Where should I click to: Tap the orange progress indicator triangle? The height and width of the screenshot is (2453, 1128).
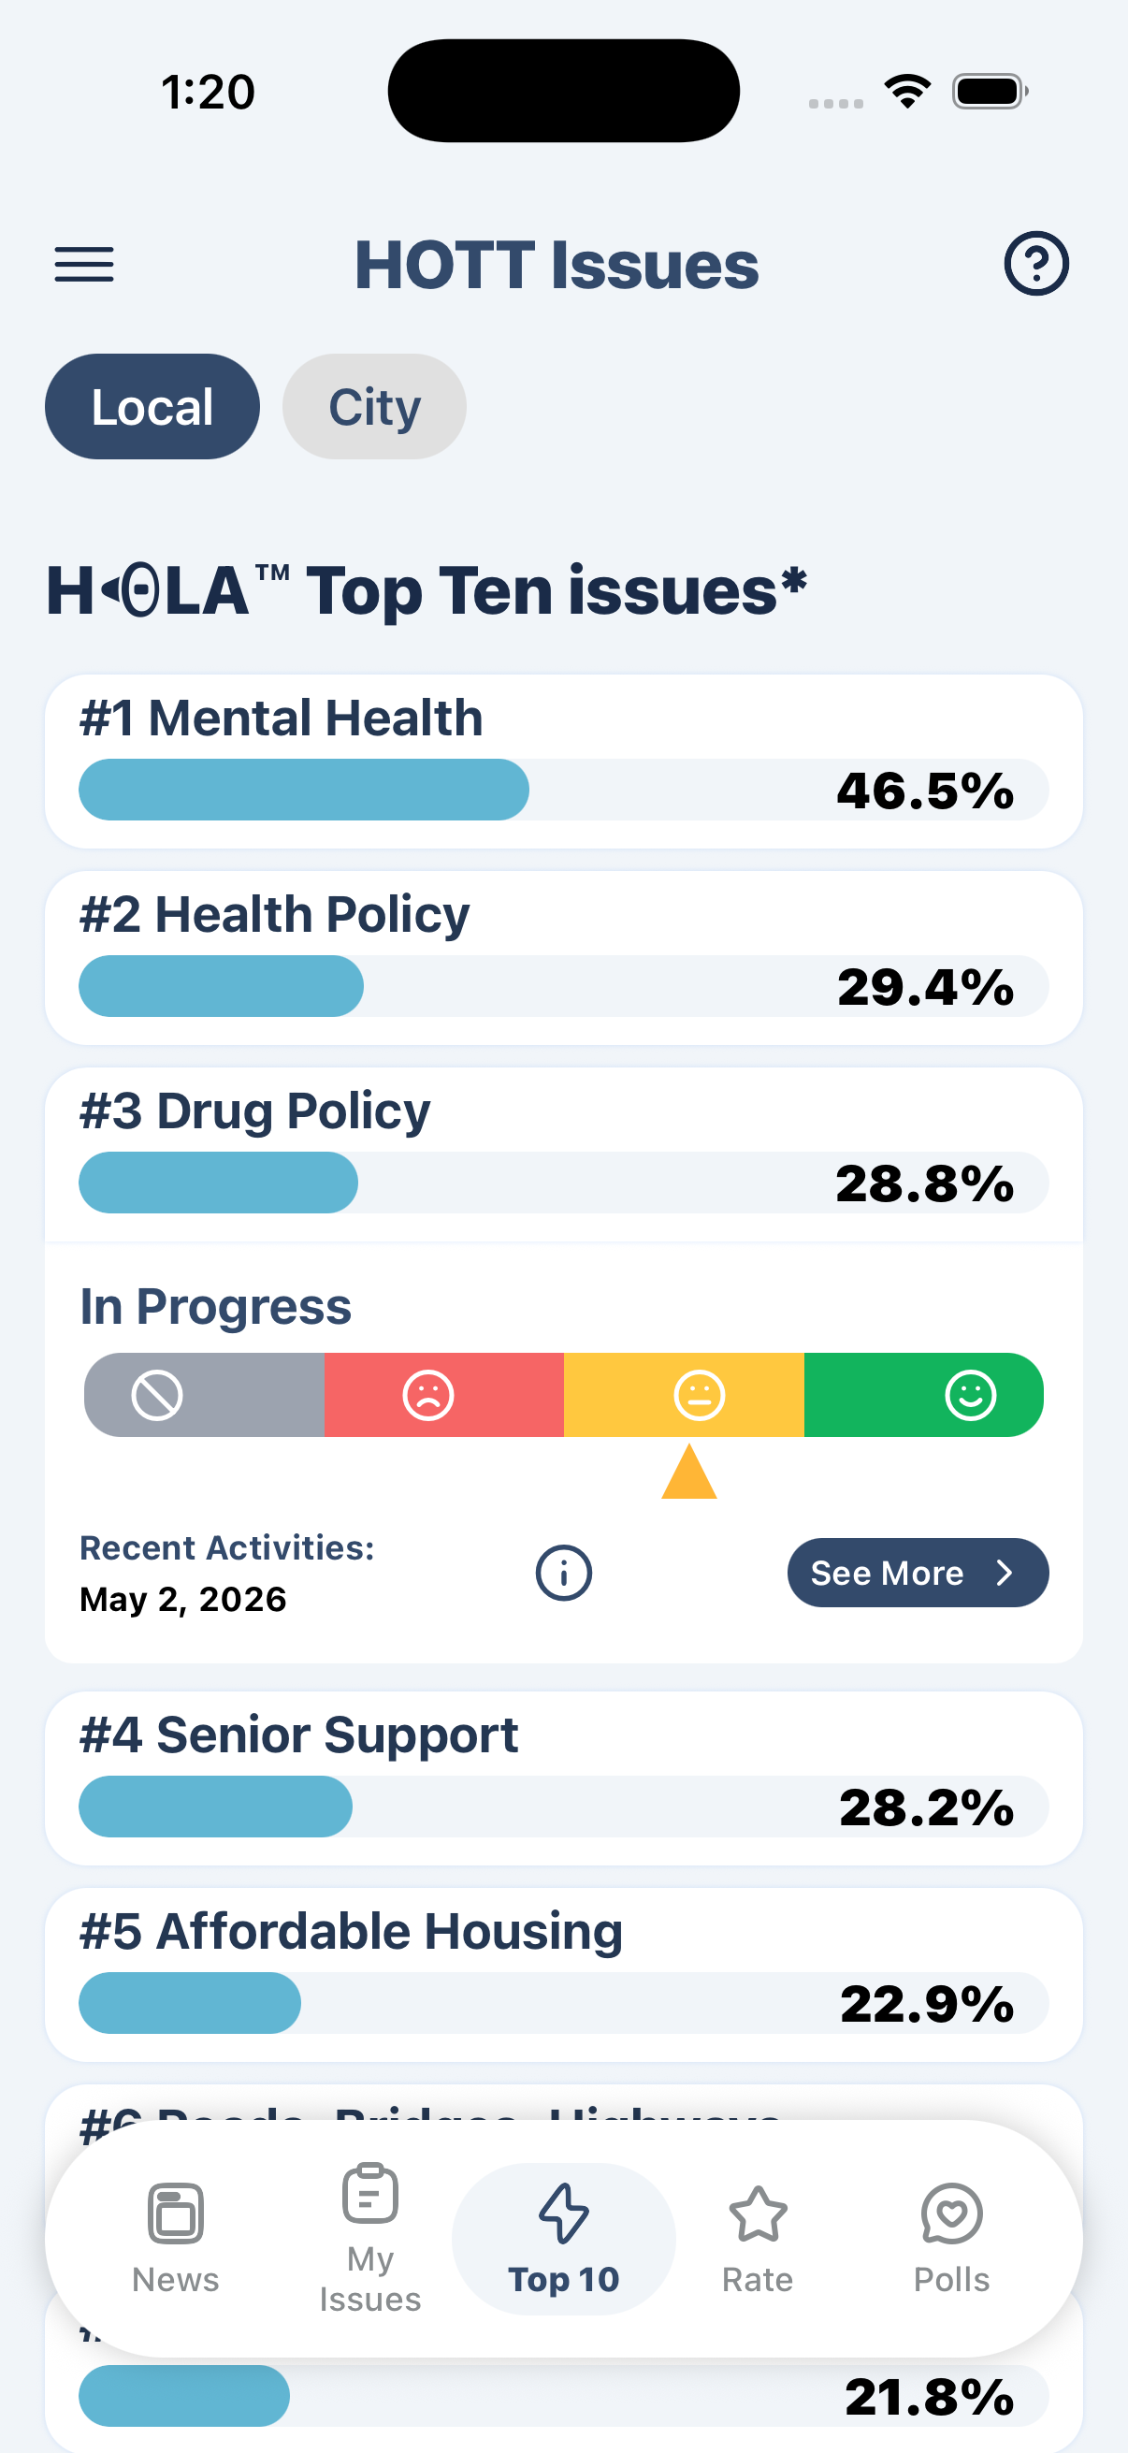(689, 1472)
